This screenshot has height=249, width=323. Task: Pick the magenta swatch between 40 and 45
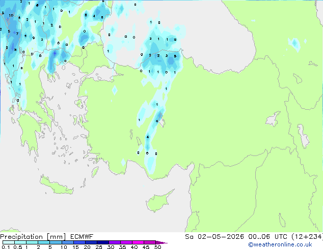pyautogui.click(x=138, y=242)
